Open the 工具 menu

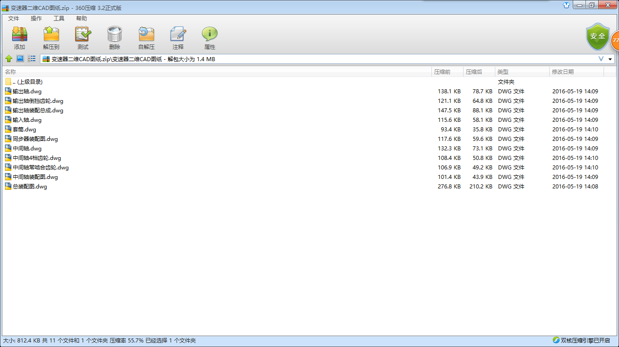click(59, 19)
